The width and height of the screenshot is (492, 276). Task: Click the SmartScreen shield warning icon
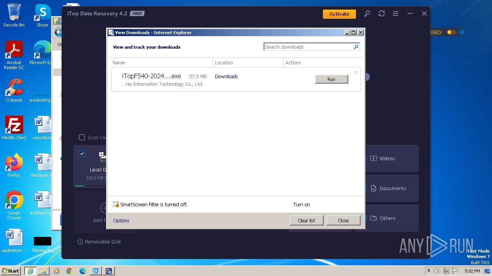pos(116,204)
